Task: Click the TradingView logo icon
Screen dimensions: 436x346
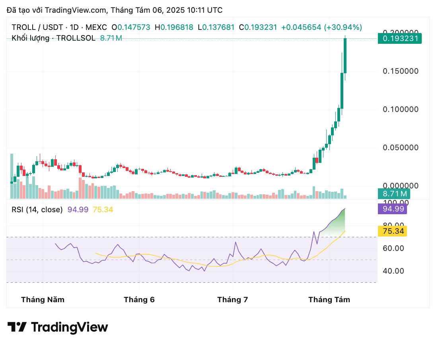Action: (17, 327)
